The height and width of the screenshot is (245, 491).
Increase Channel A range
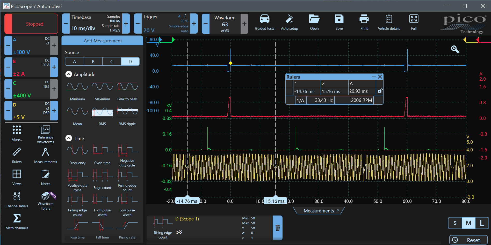pos(54,45)
